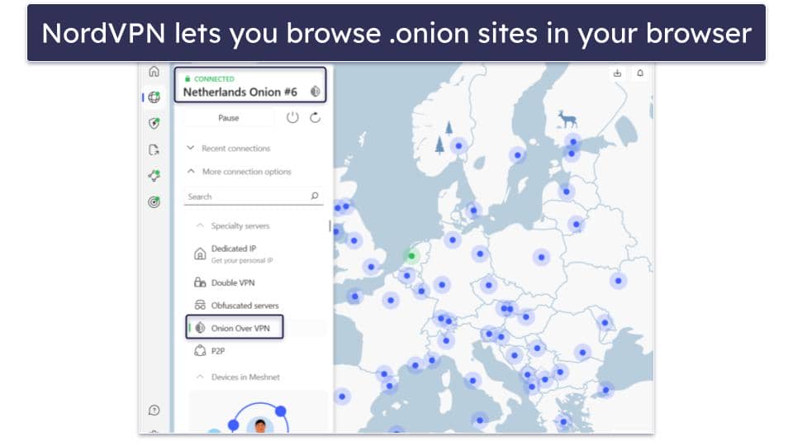This screenshot has width=793, height=446.
Task: Click the Onion Over VPN onion icon
Action: tap(200, 328)
